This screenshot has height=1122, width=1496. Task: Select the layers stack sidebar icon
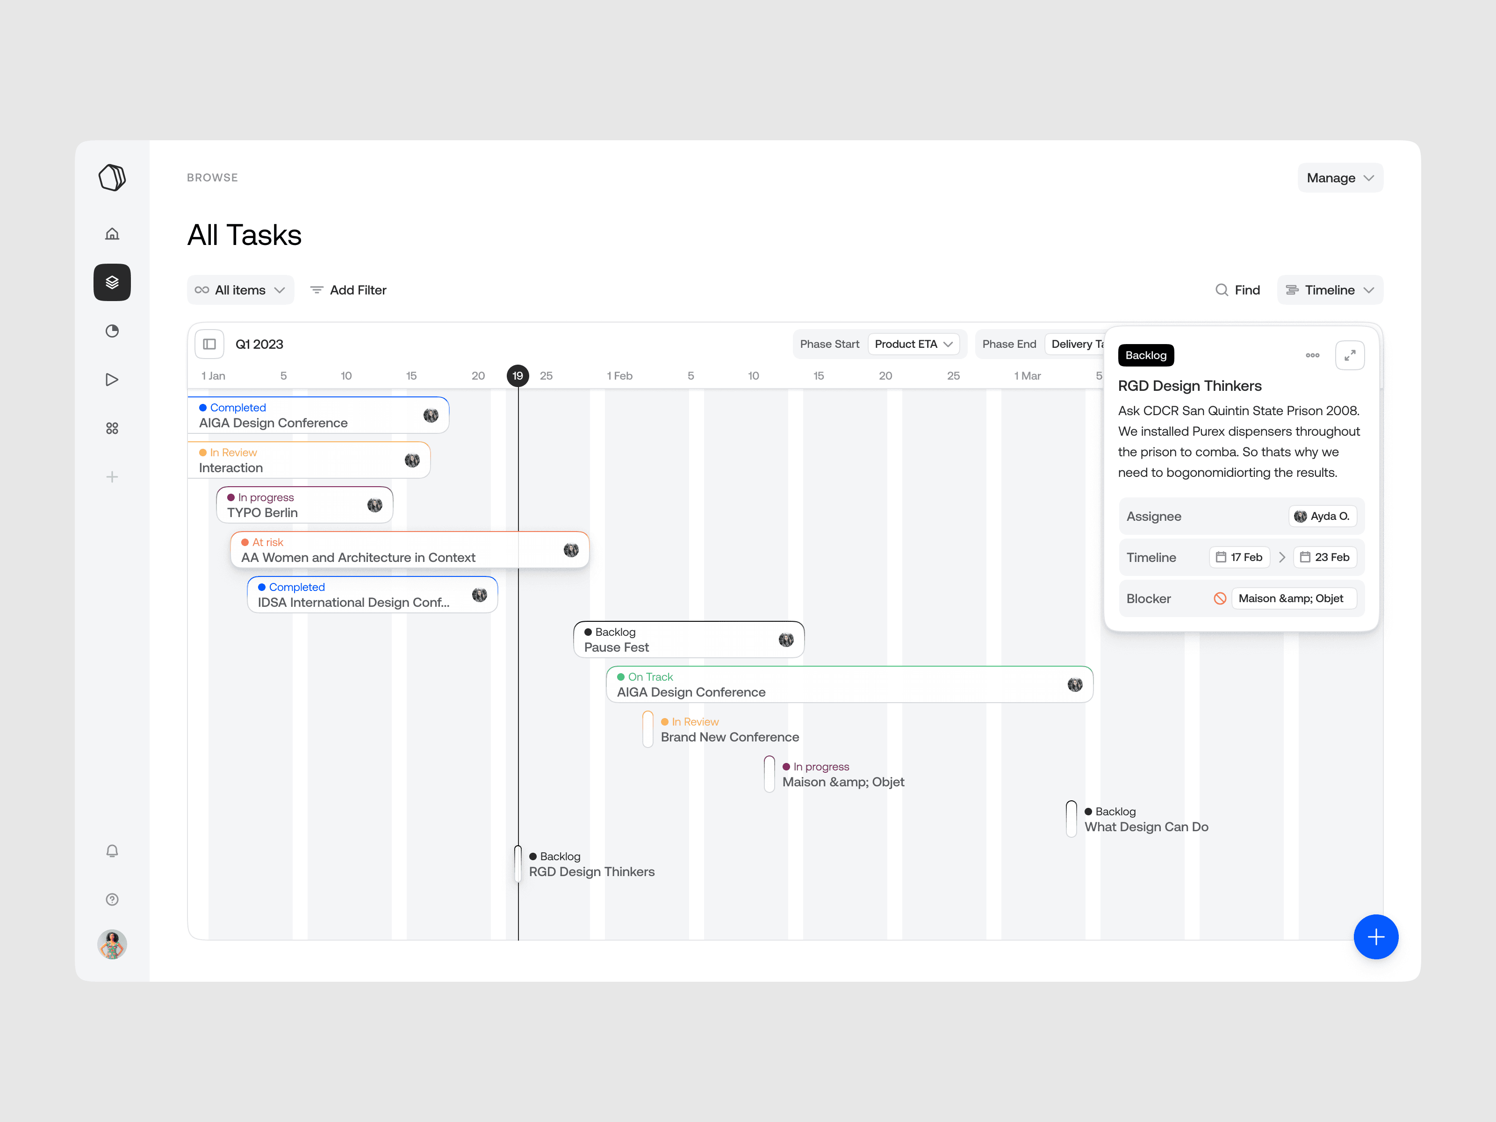[112, 282]
